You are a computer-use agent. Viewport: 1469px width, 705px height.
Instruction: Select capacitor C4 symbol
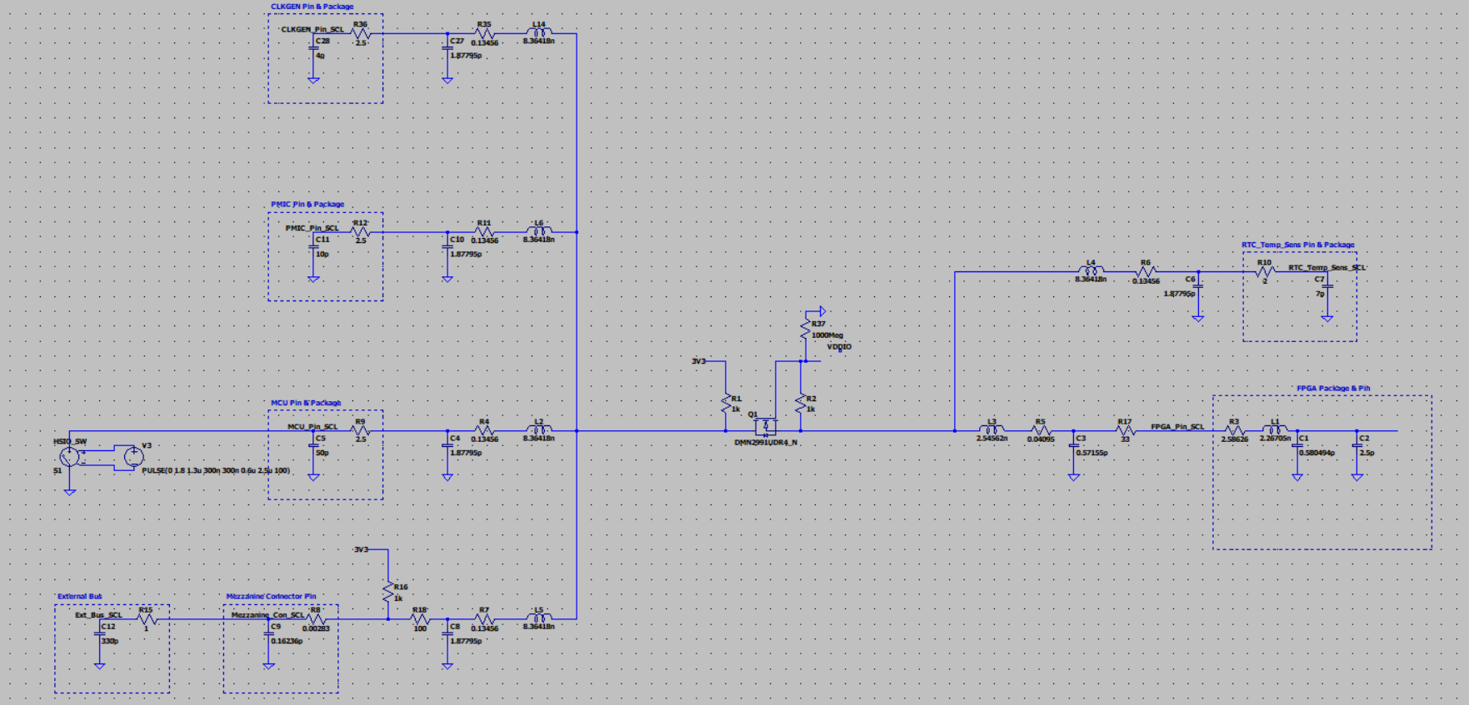447,445
